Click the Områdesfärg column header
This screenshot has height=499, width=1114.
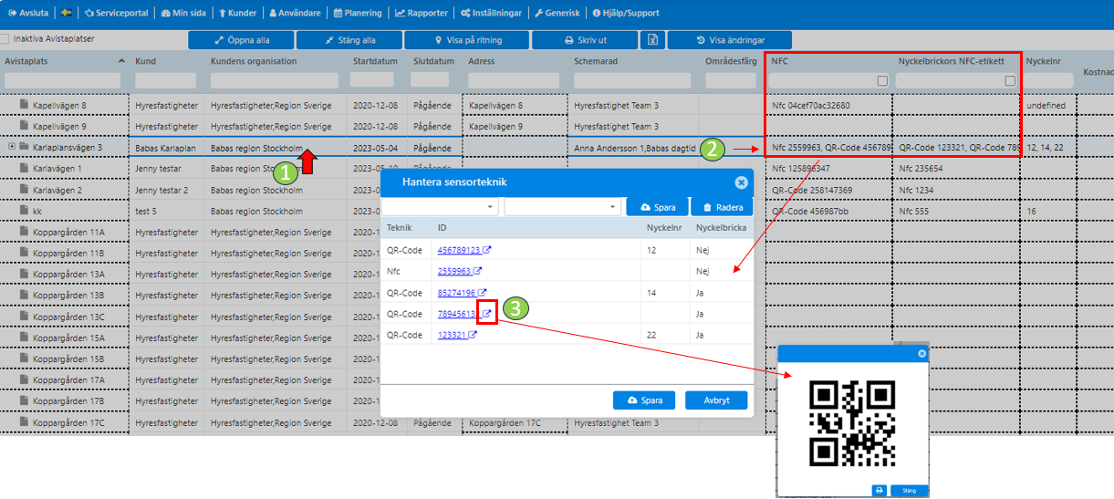[x=732, y=61]
